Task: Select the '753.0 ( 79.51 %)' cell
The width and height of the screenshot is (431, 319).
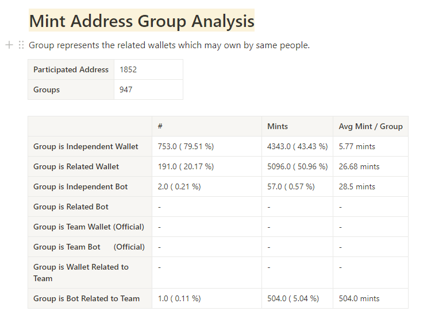Action: click(207, 146)
